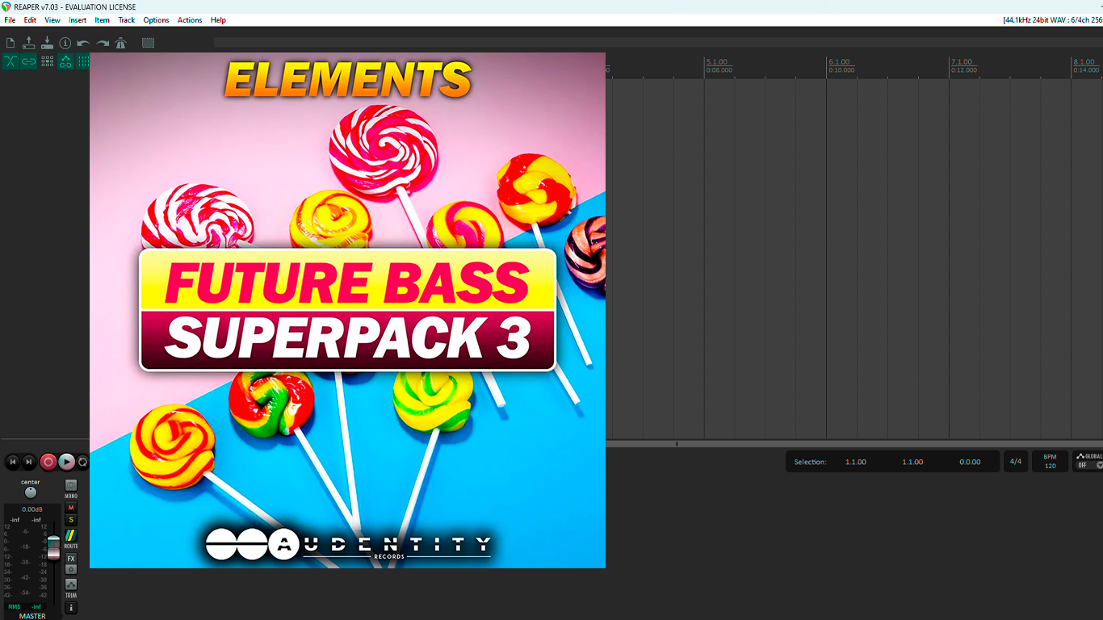Click the master track info i button
This screenshot has height=620, width=1103.
[x=71, y=608]
